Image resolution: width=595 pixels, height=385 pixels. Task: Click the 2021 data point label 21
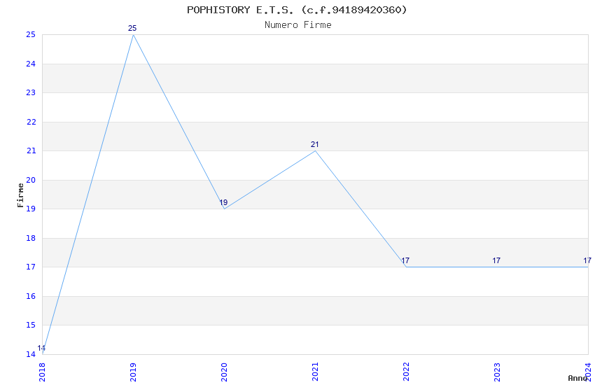click(314, 145)
